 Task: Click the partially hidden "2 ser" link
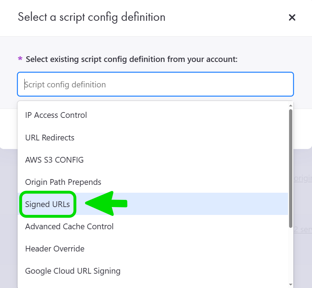click(x=303, y=229)
